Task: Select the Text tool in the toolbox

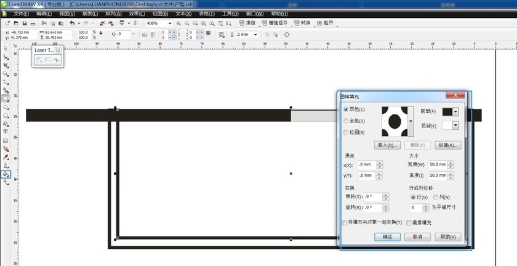Action: point(6,132)
